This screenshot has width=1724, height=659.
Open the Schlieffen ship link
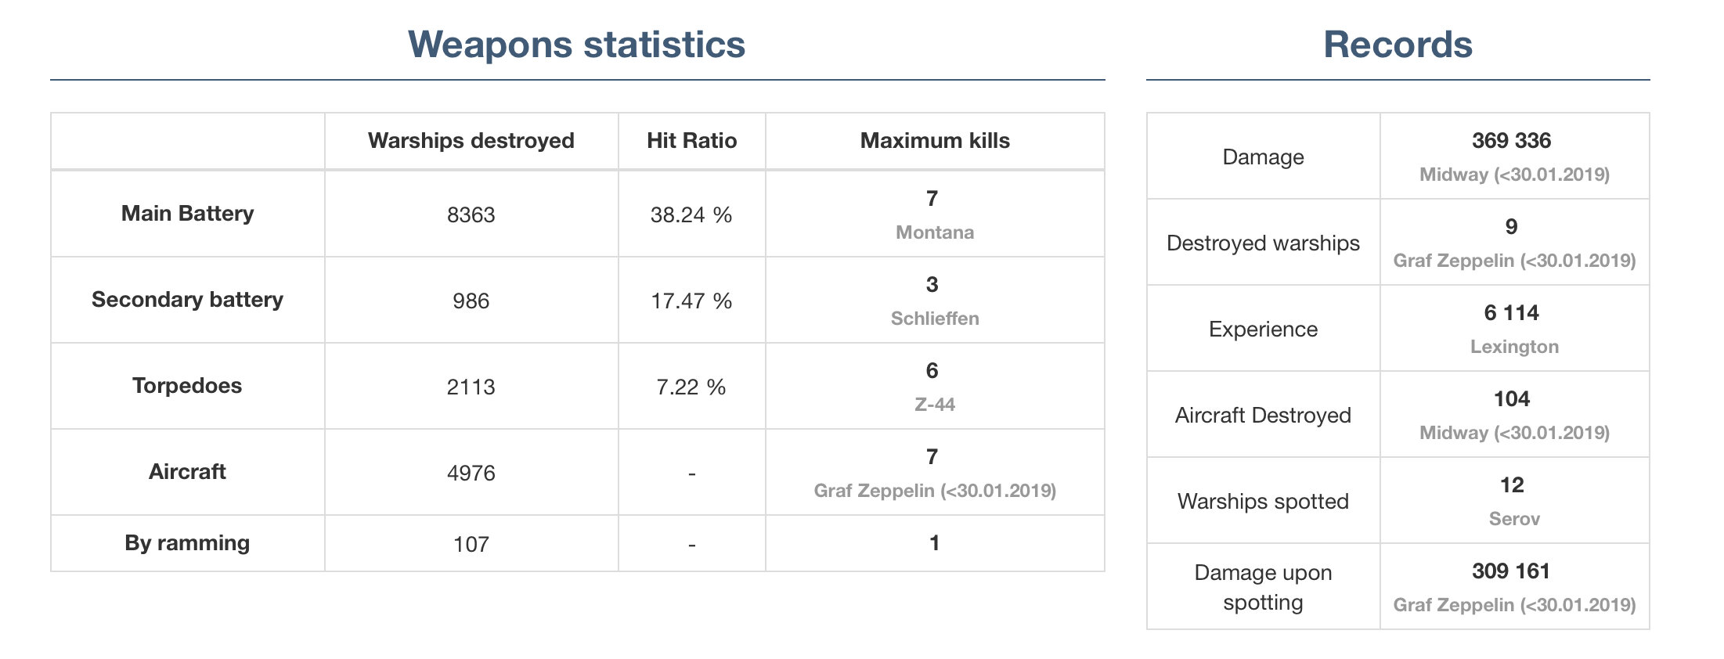[x=935, y=319]
